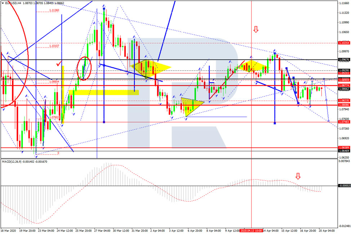Click the 1.06469 black price level label
This screenshot has height=234, width=351.
344,151
